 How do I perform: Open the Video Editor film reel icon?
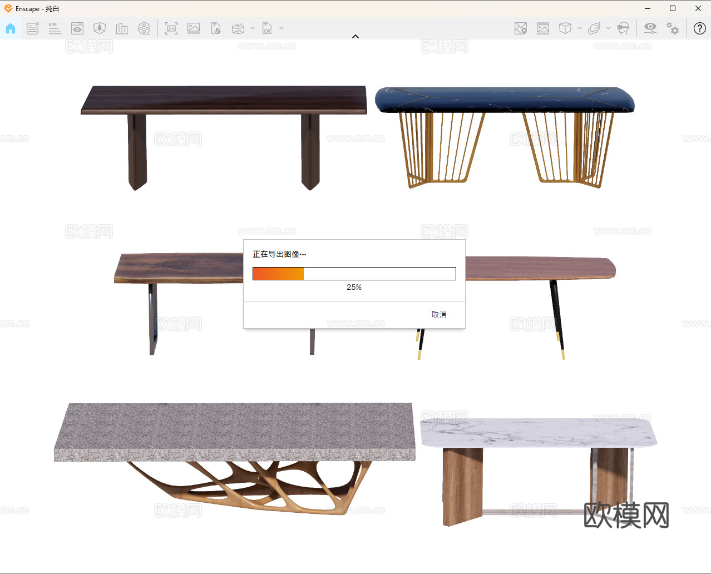click(144, 28)
